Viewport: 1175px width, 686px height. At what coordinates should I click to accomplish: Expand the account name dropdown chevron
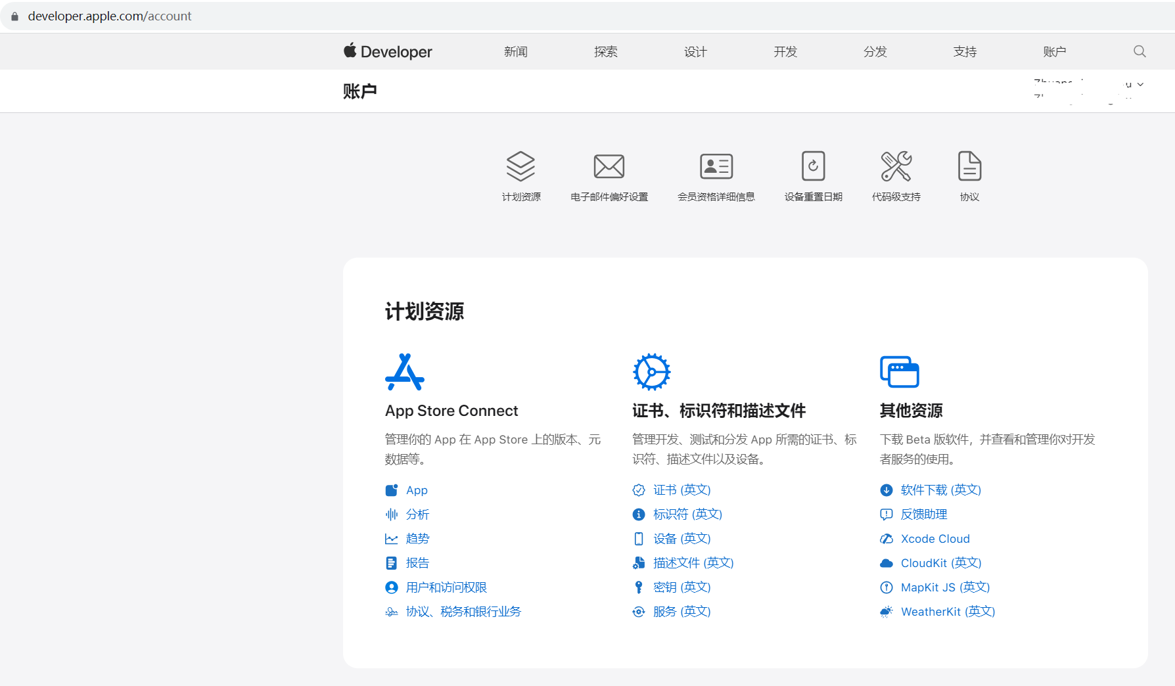(1141, 84)
